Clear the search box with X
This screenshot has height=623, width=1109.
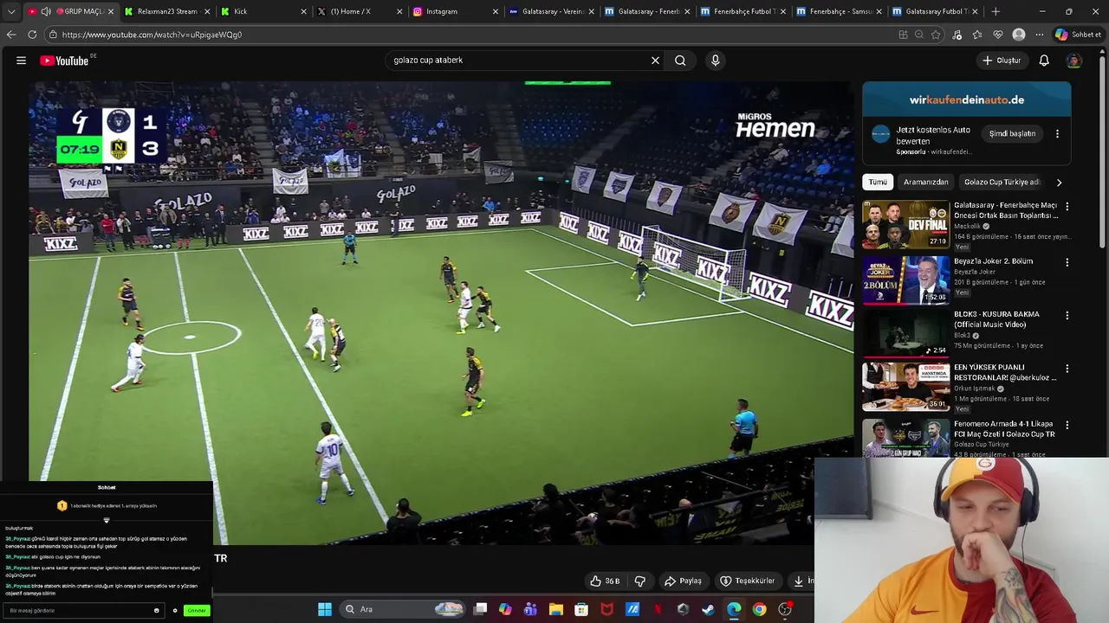coord(655,61)
